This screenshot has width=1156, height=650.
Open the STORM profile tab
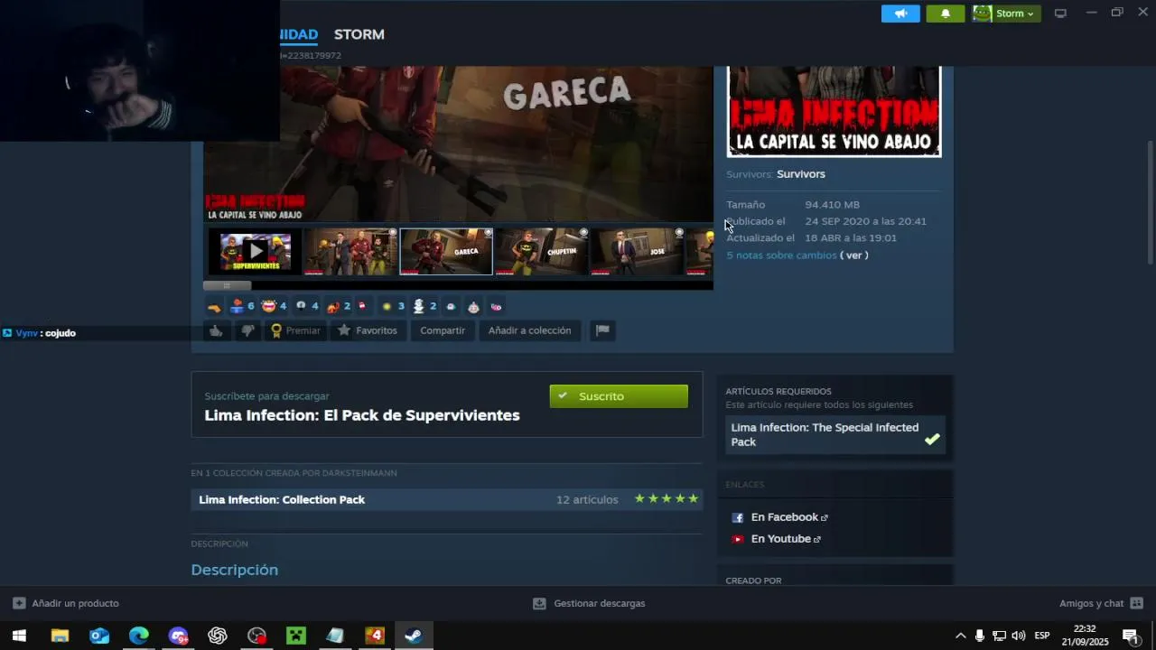click(x=359, y=34)
